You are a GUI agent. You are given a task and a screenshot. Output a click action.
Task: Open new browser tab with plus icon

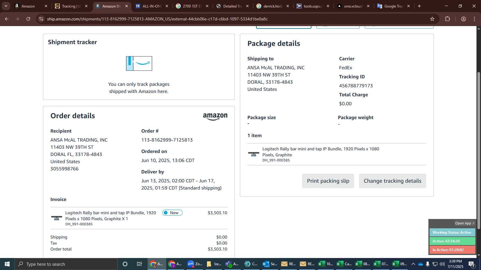tap(419, 6)
